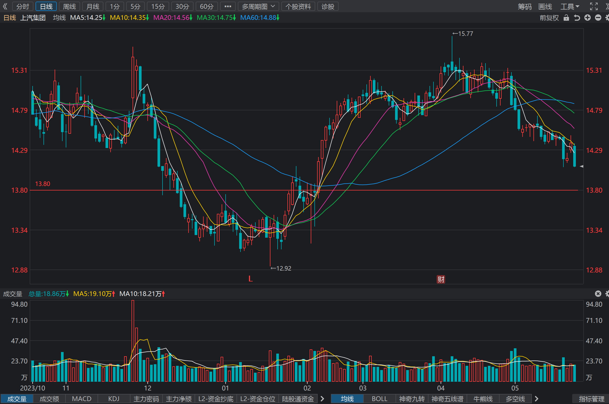The width and height of the screenshot is (609, 404).
Task: Select the 60分 timeframe
Action: tap(207, 6)
